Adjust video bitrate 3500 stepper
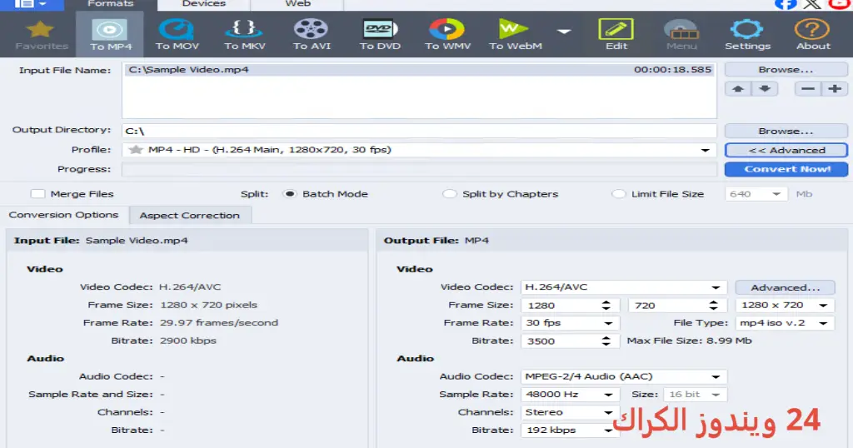Image resolution: width=853 pixels, height=448 pixels. click(606, 341)
